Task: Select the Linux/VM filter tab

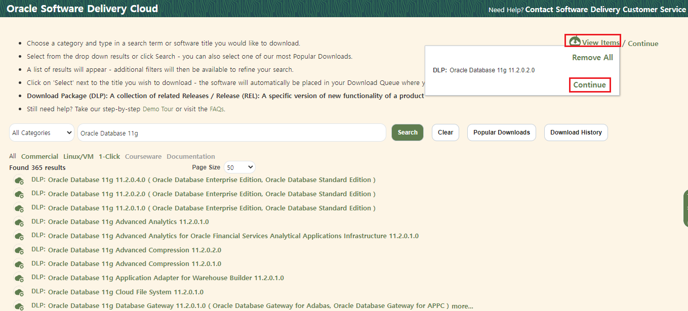Action: click(78, 157)
